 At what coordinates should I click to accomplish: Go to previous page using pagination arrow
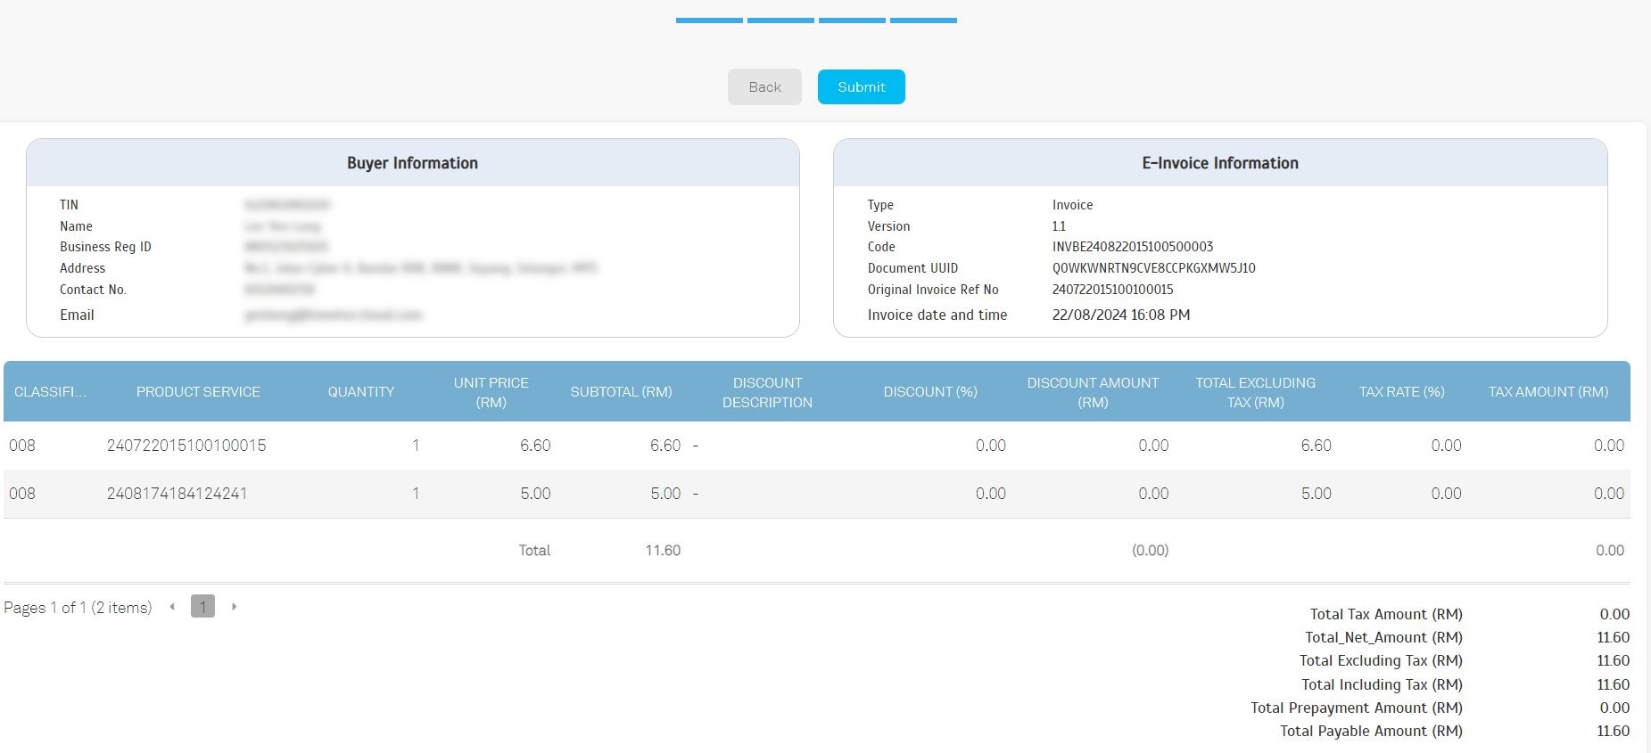pos(172,607)
